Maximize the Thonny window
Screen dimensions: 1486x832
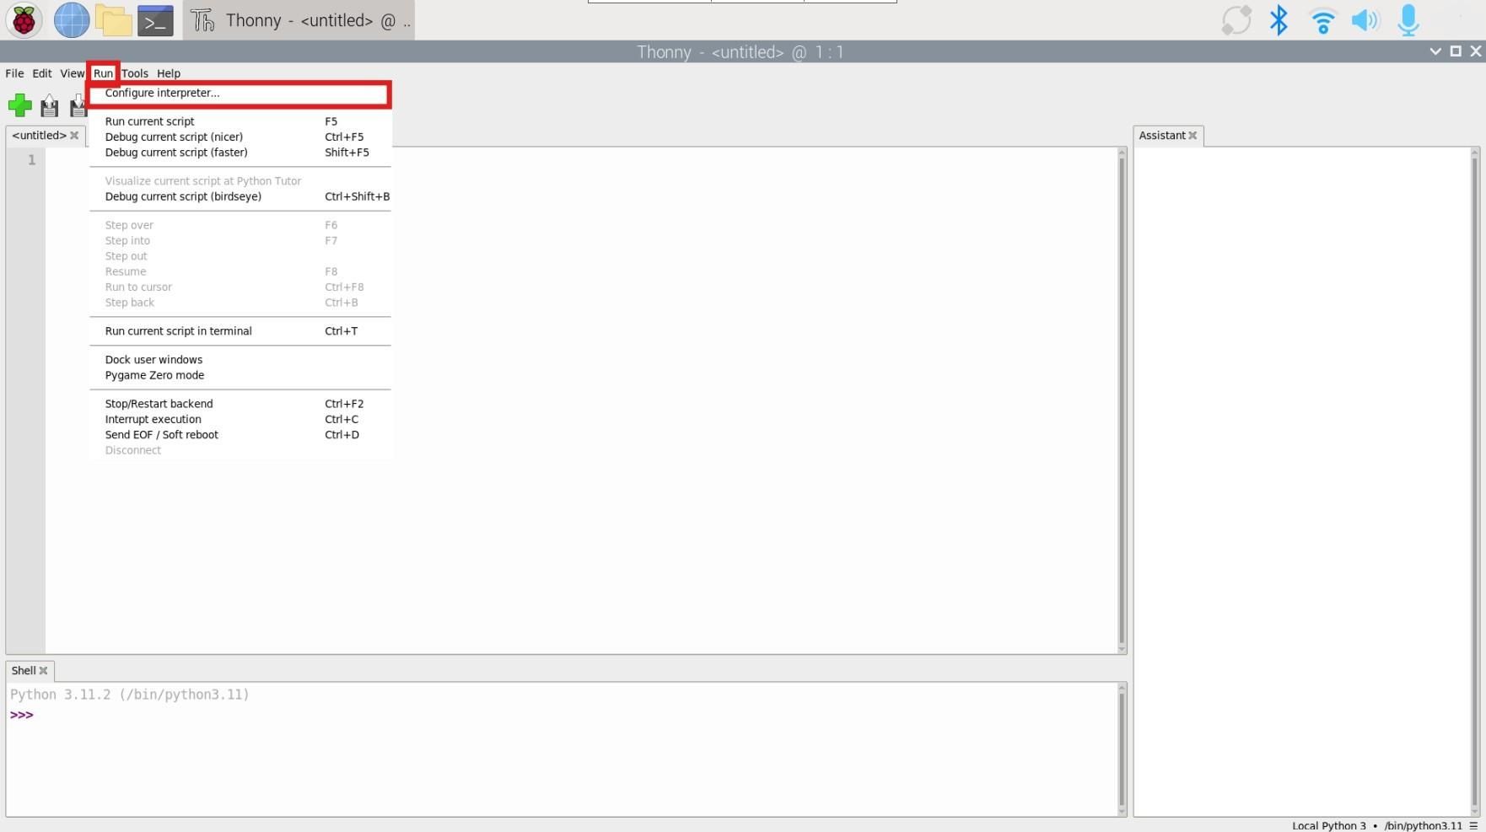1456,51
